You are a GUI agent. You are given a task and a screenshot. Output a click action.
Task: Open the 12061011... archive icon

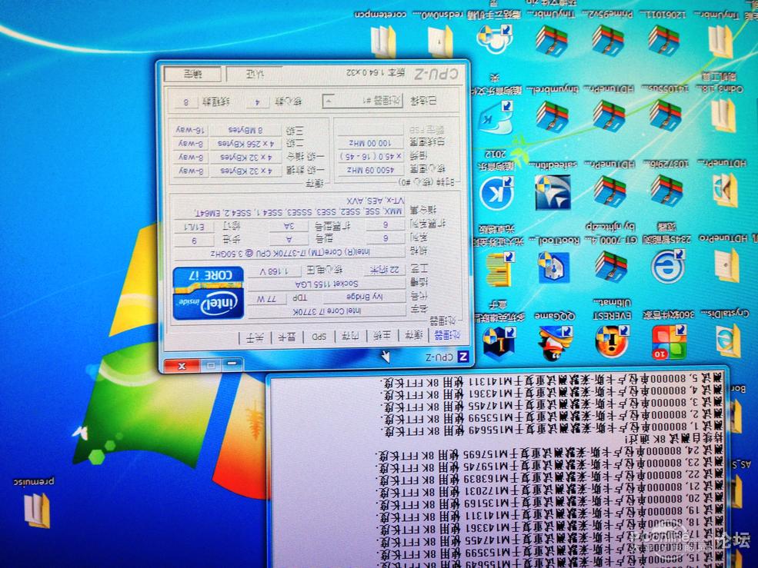(665, 41)
